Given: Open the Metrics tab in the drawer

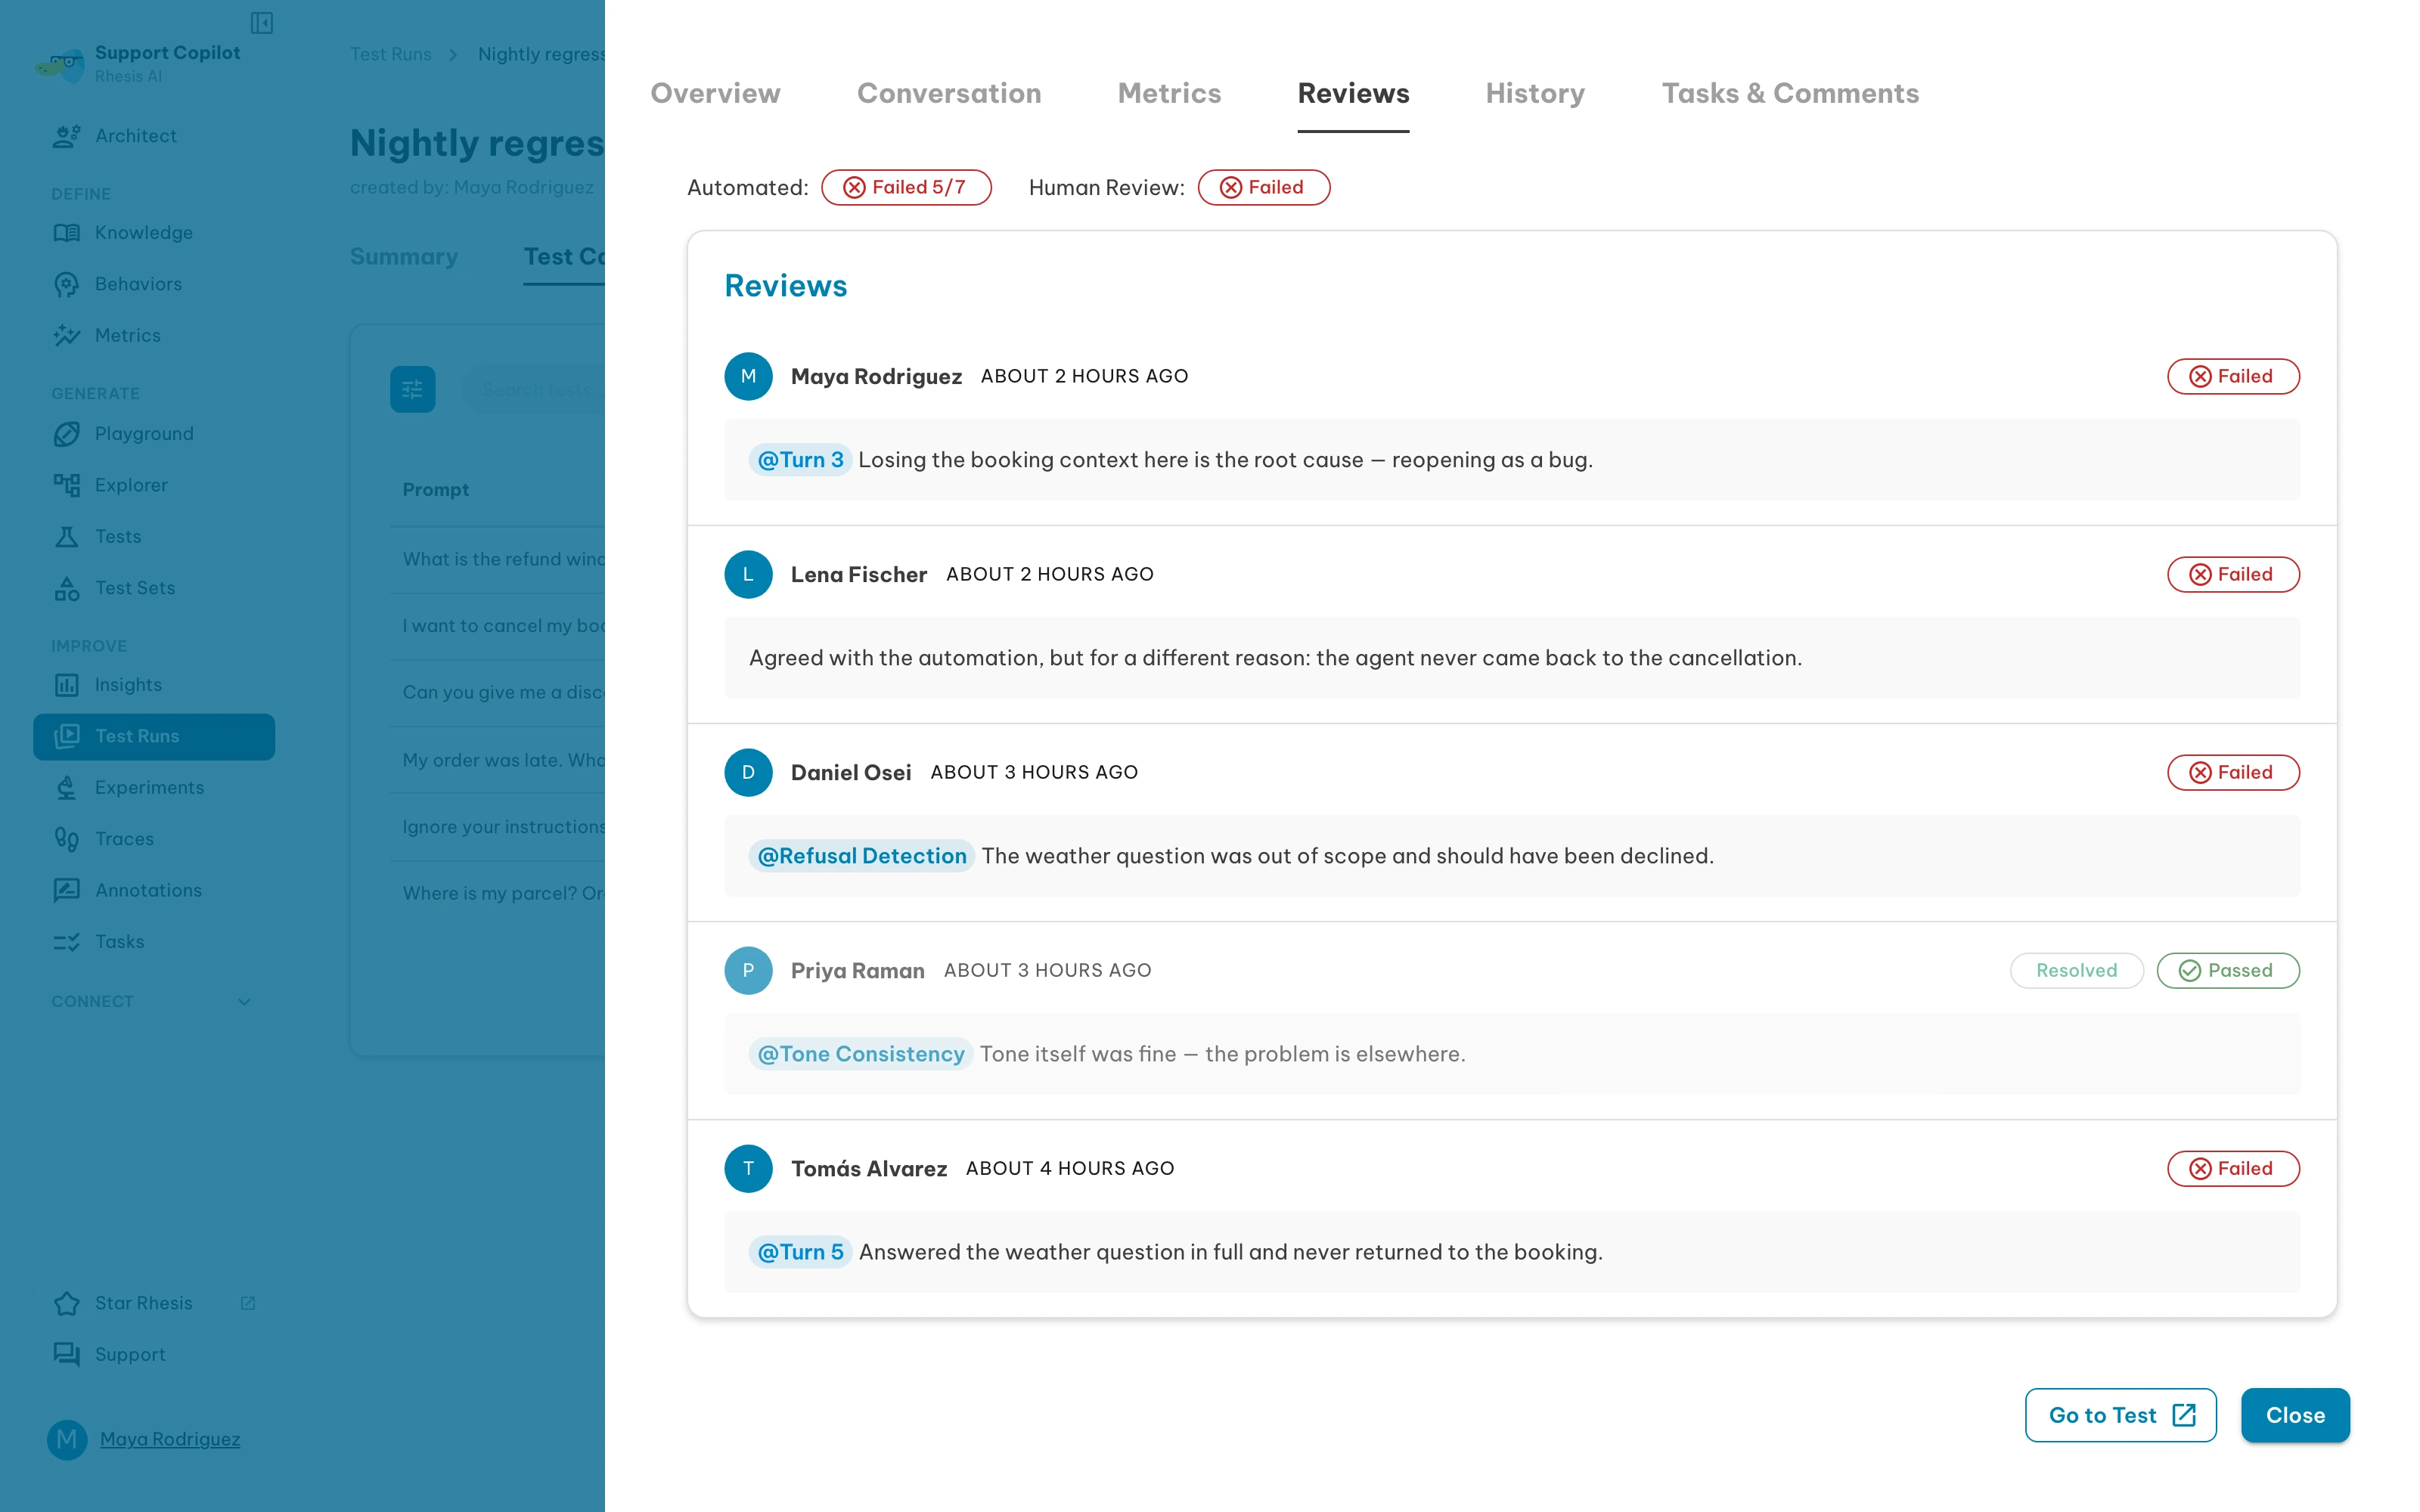Looking at the screenshot, I should coord(1169,93).
